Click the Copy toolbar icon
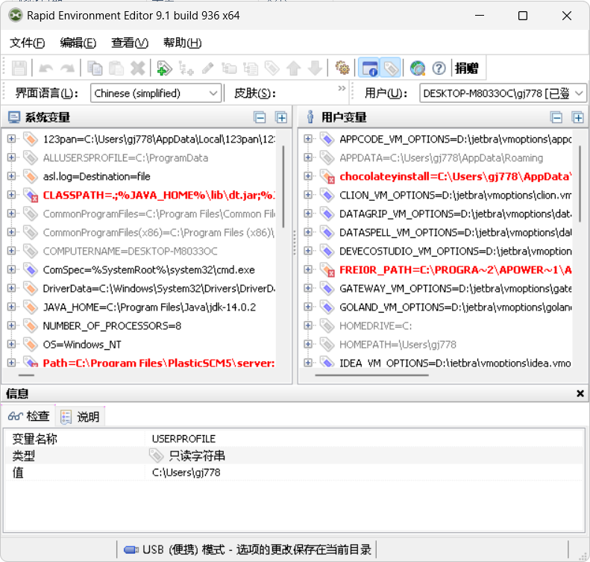Image resolution: width=590 pixels, height=562 pixels. point(95,68)
